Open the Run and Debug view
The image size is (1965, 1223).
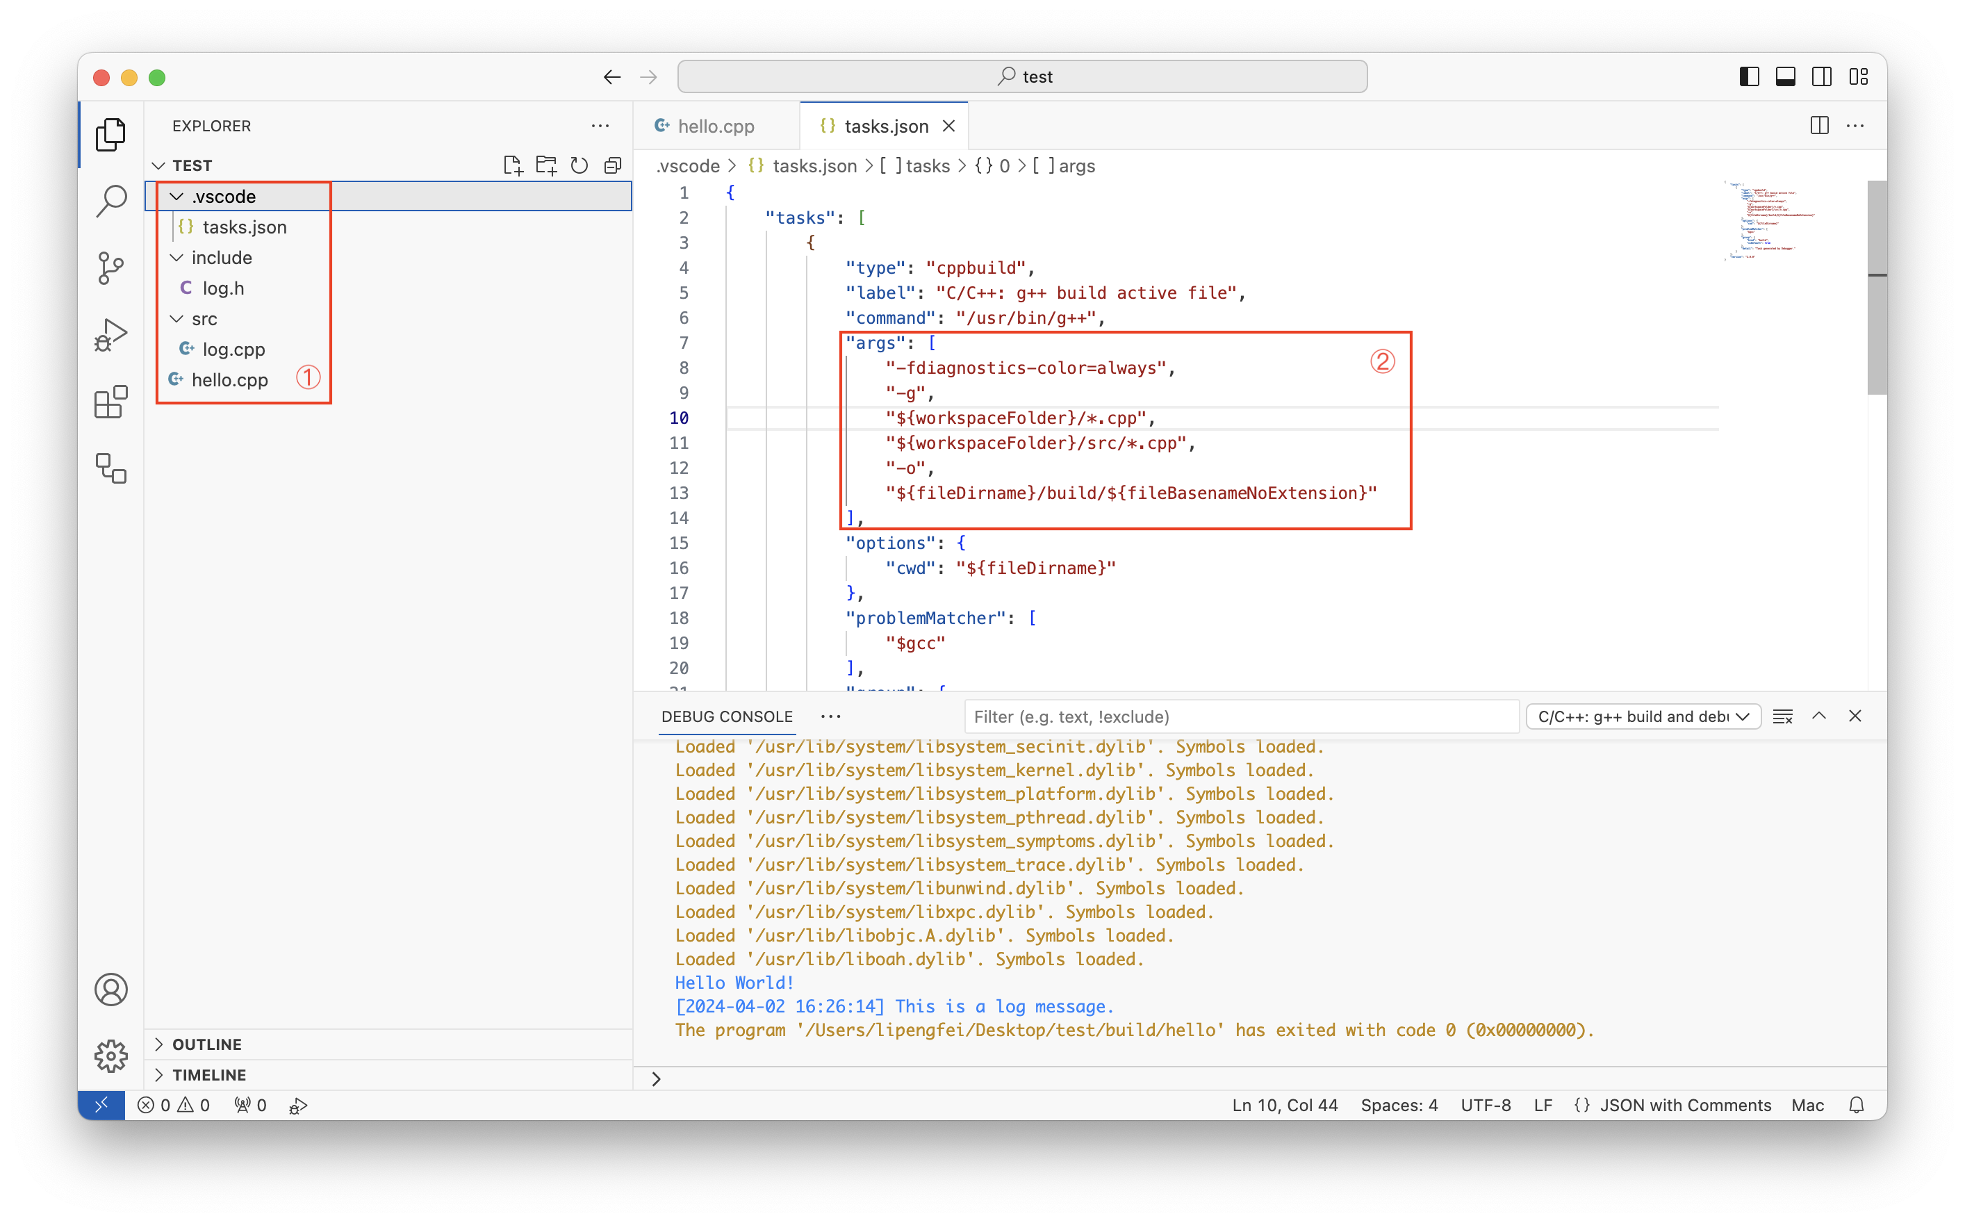pyautogui.click(x=110, y=335)
